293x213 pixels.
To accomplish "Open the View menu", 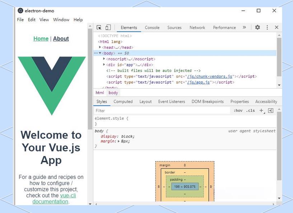I will 44,20.
